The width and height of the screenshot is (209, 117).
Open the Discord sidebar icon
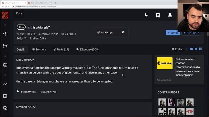click(5, 96)
